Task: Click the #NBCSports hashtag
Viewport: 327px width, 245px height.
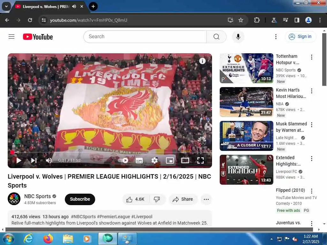Action: click(83, 217)
